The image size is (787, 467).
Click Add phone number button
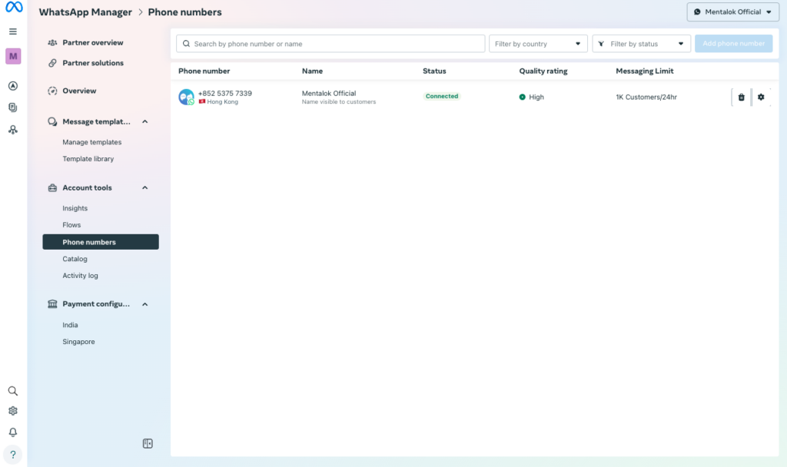click(x=733, y=44)
